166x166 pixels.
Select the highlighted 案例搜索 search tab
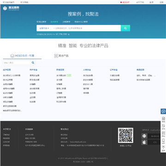(x=54, y=22)
